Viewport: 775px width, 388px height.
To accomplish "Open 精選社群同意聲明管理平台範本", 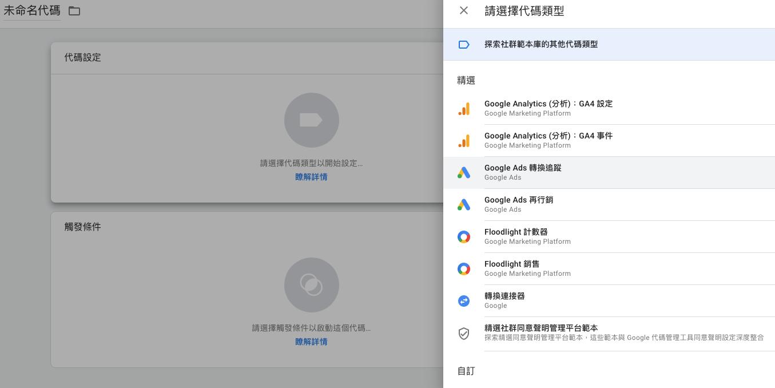I will pos(609,333).
